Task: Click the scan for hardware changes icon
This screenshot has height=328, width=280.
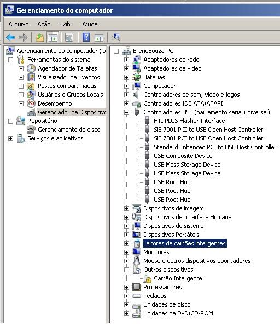Action: [116, 37]
